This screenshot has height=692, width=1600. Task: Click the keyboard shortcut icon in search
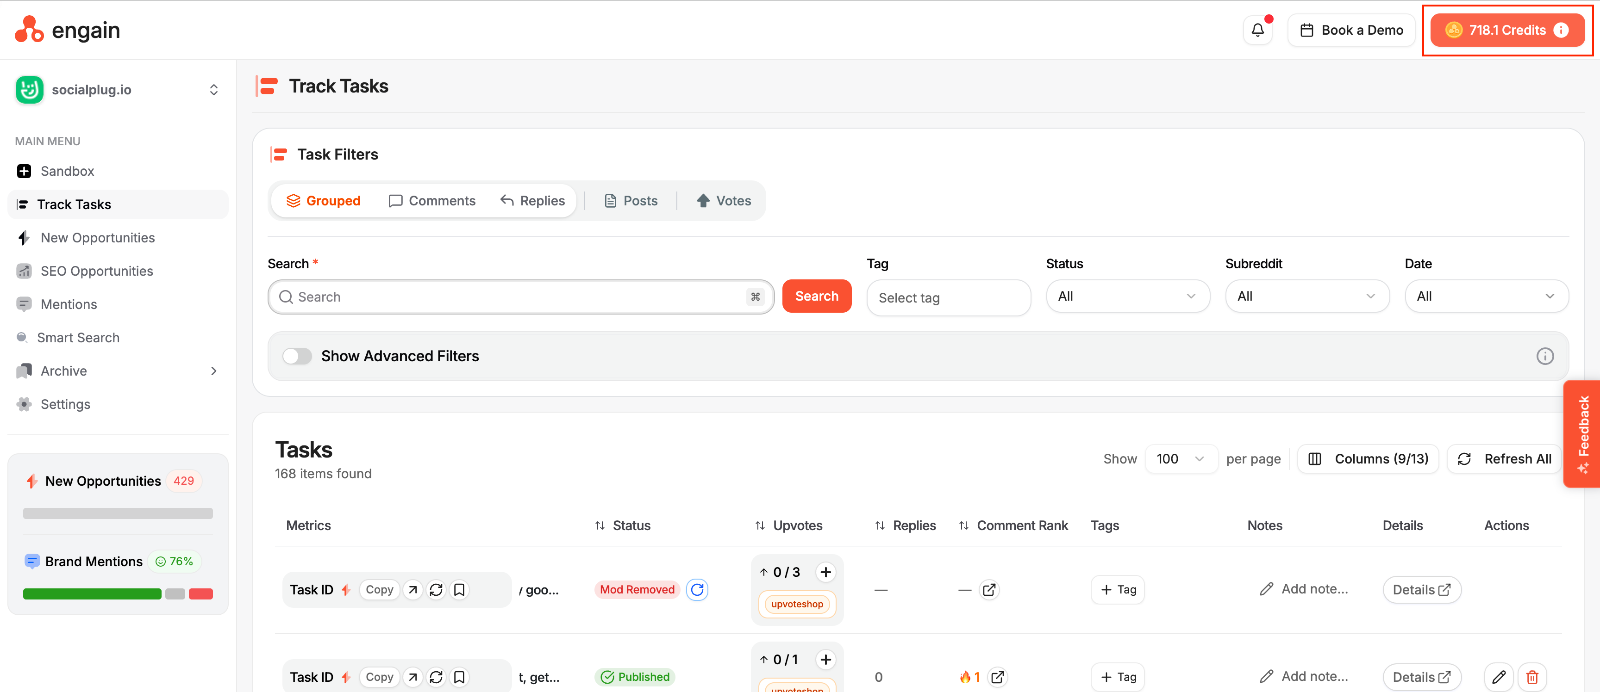(x=755, y=297)
